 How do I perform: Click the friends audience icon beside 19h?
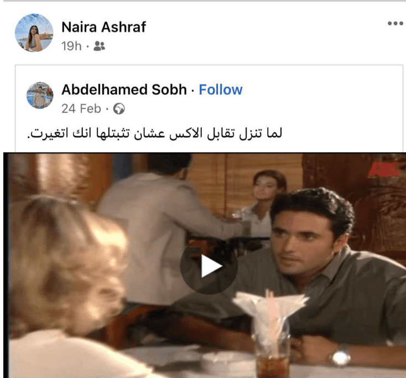(x=99, y=46)
